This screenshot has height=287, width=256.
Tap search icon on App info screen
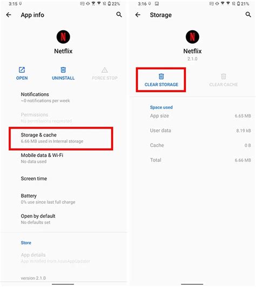point(119,15)
